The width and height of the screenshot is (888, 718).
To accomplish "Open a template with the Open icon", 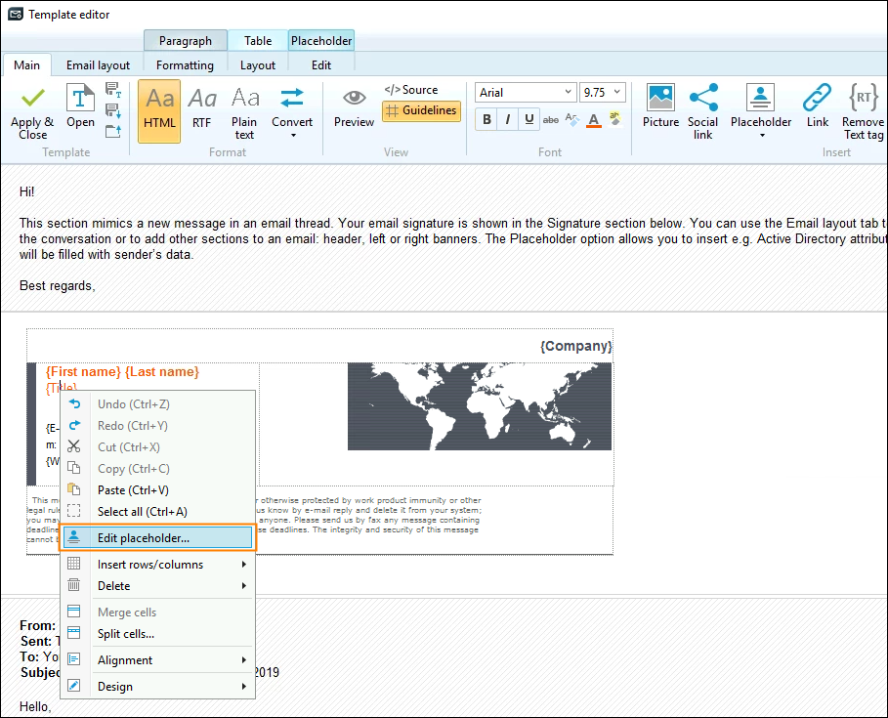I will click(80, 98).
